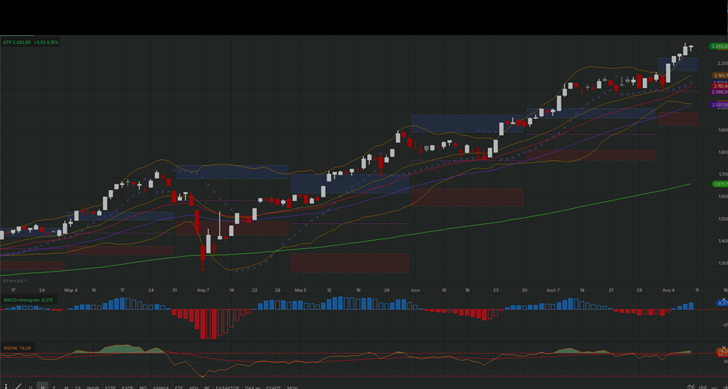The width and height of the screenshot is (728, 389).
Task: Switch to the ΕΛΛΑΚΤΩΡ symbol tab
Action: [227, 387]
